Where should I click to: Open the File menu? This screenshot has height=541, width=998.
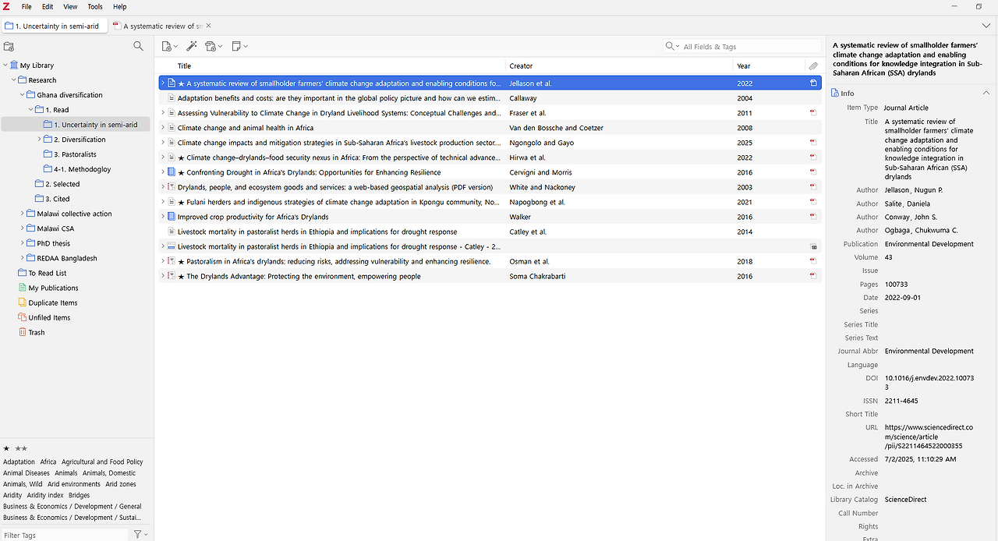[27, 6]
